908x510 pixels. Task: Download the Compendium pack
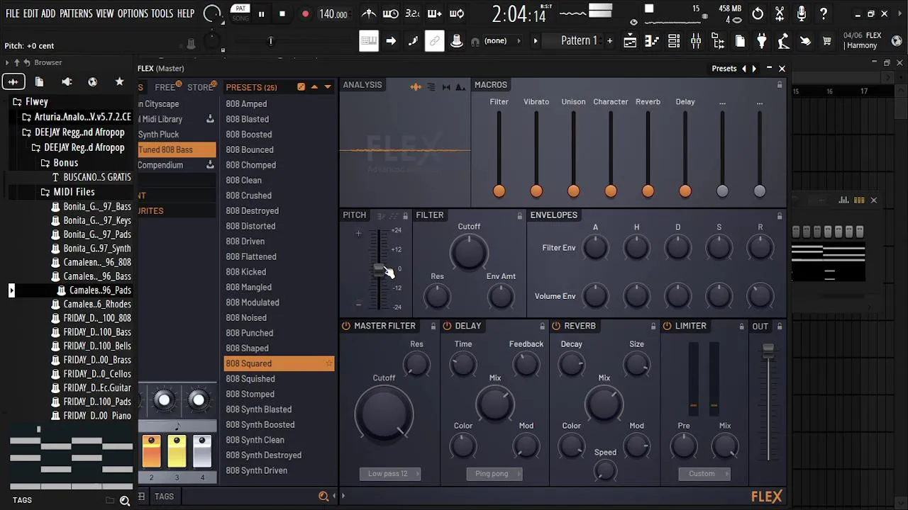tap(210, 165)
